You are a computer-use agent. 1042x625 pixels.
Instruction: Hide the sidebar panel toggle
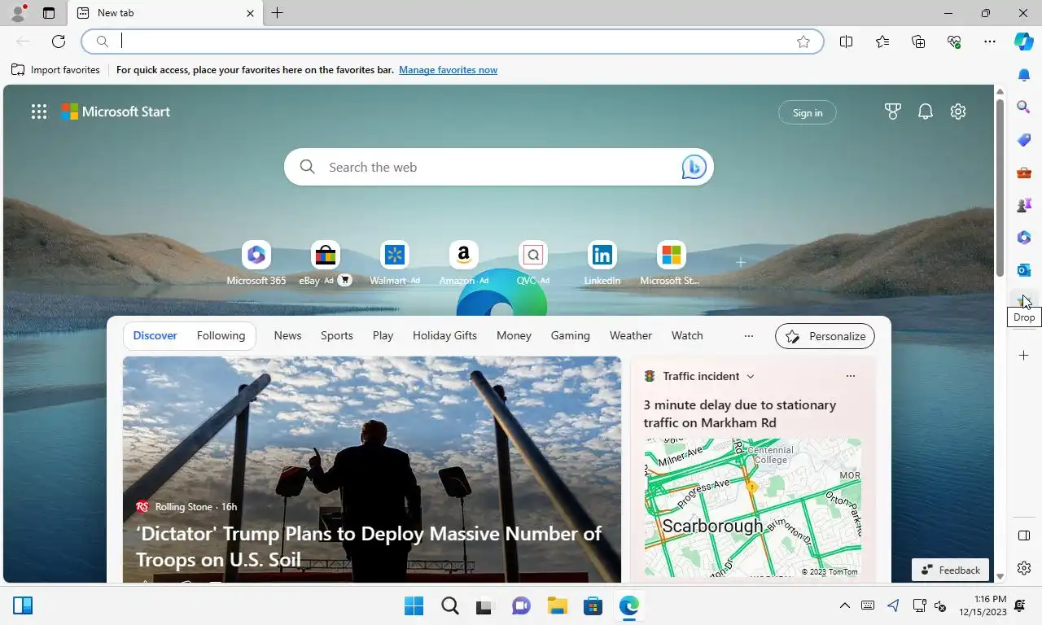tap(1024, 535)
